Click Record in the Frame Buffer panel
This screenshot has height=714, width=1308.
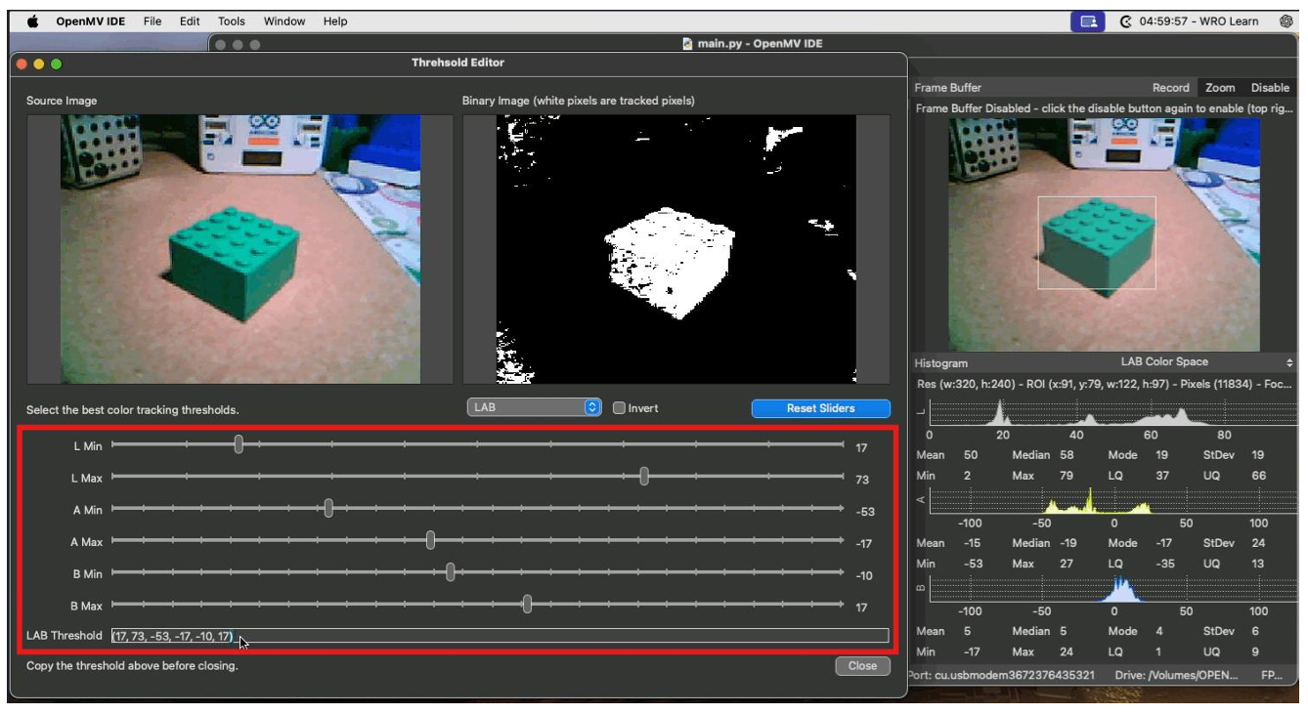1170,88
